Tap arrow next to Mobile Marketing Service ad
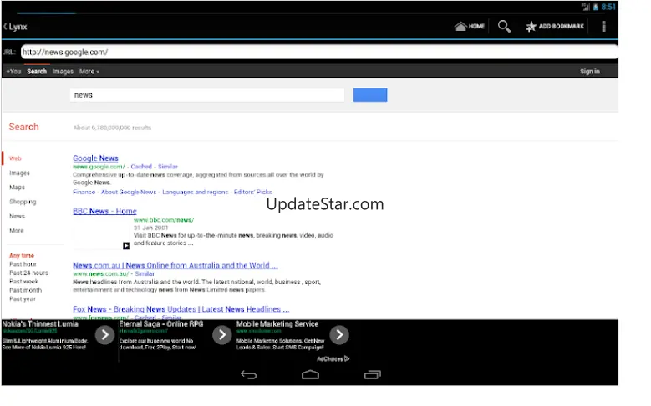651x406 pixels. point(339,335)
